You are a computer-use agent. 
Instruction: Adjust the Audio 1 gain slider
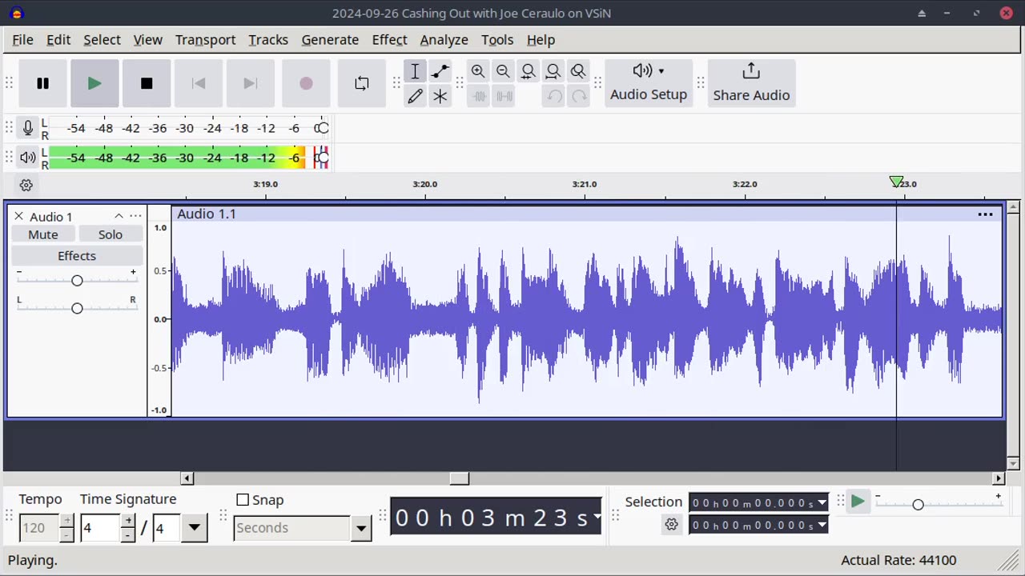tap(77, 281)
